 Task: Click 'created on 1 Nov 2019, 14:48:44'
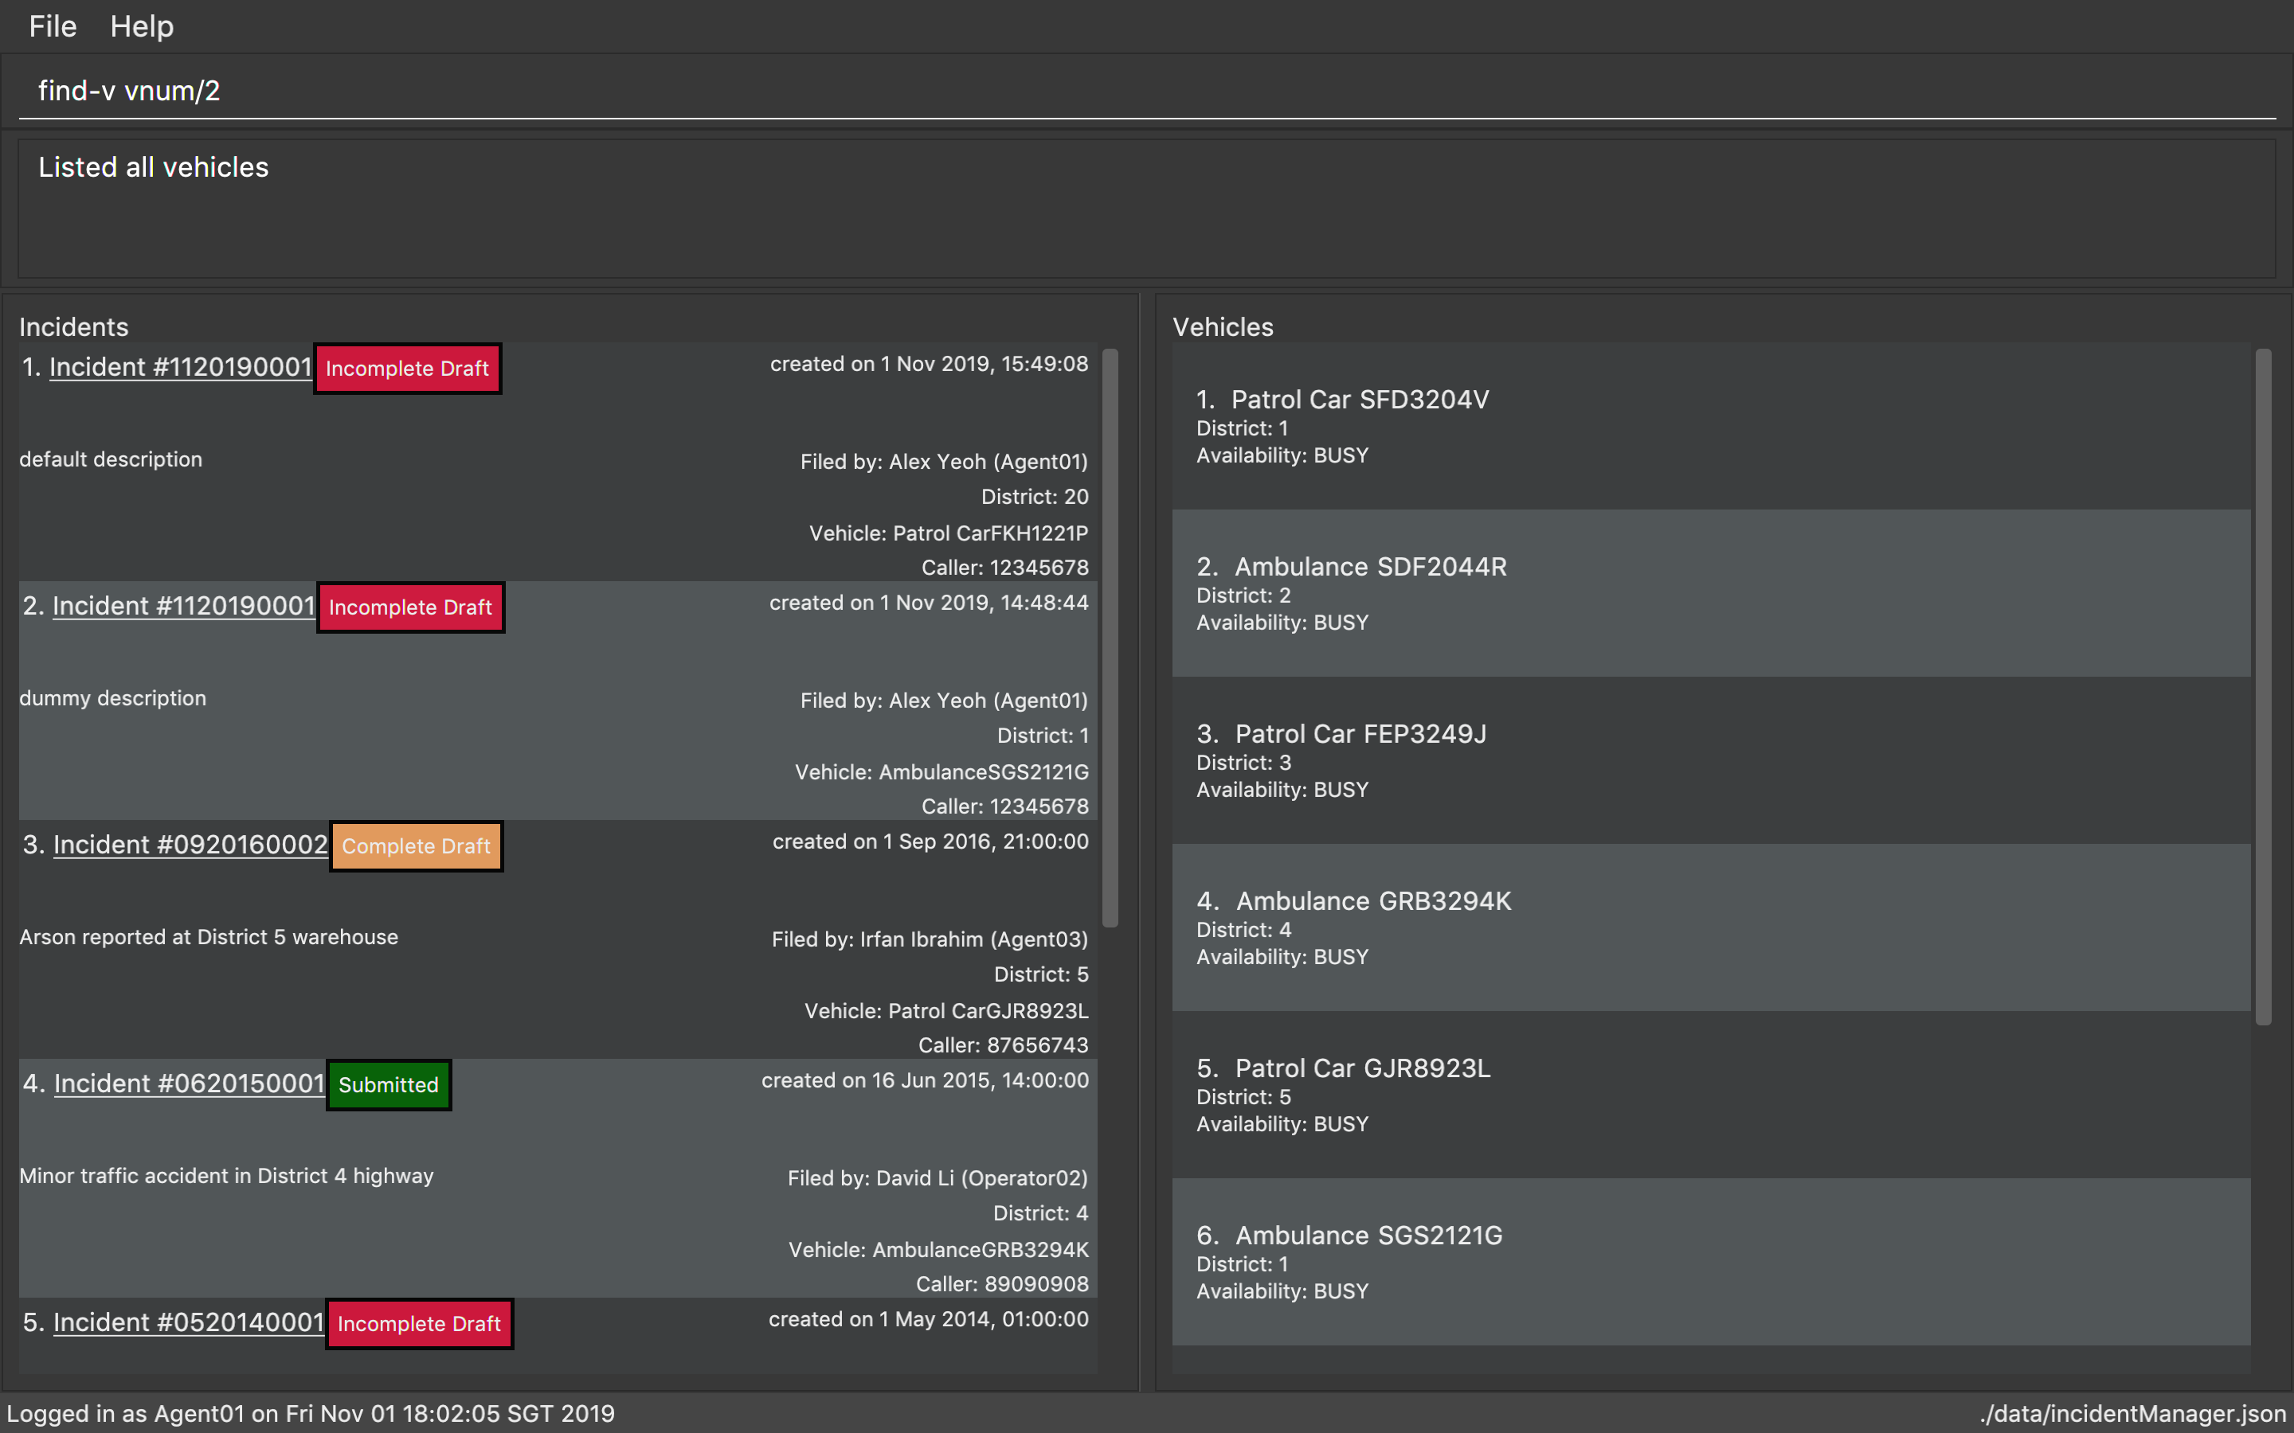[929, 603]
